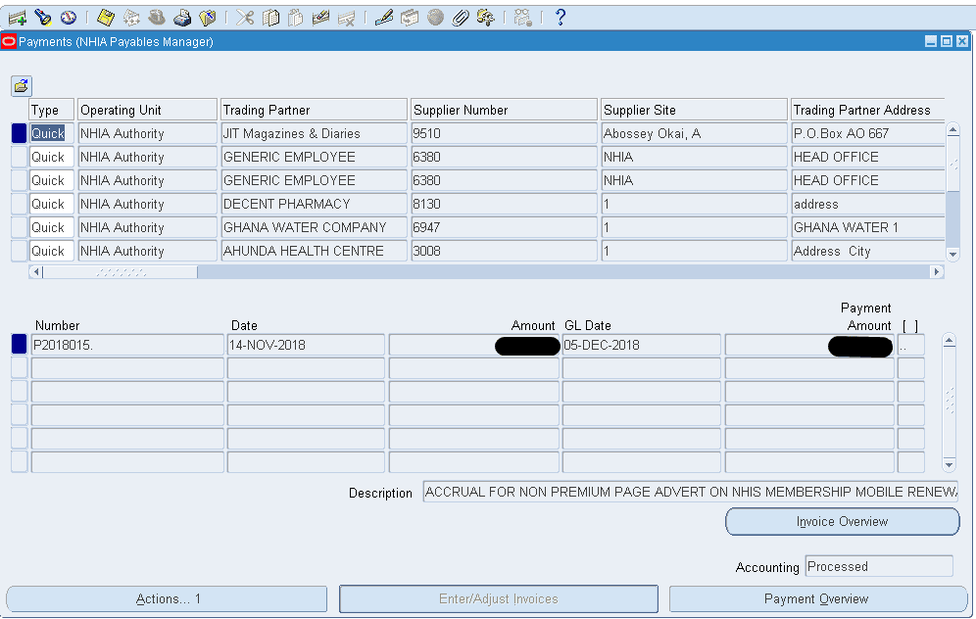Select the record indicator for DECENT PHARMACY row
Screen dimensions: 976x619
[19, 204]
